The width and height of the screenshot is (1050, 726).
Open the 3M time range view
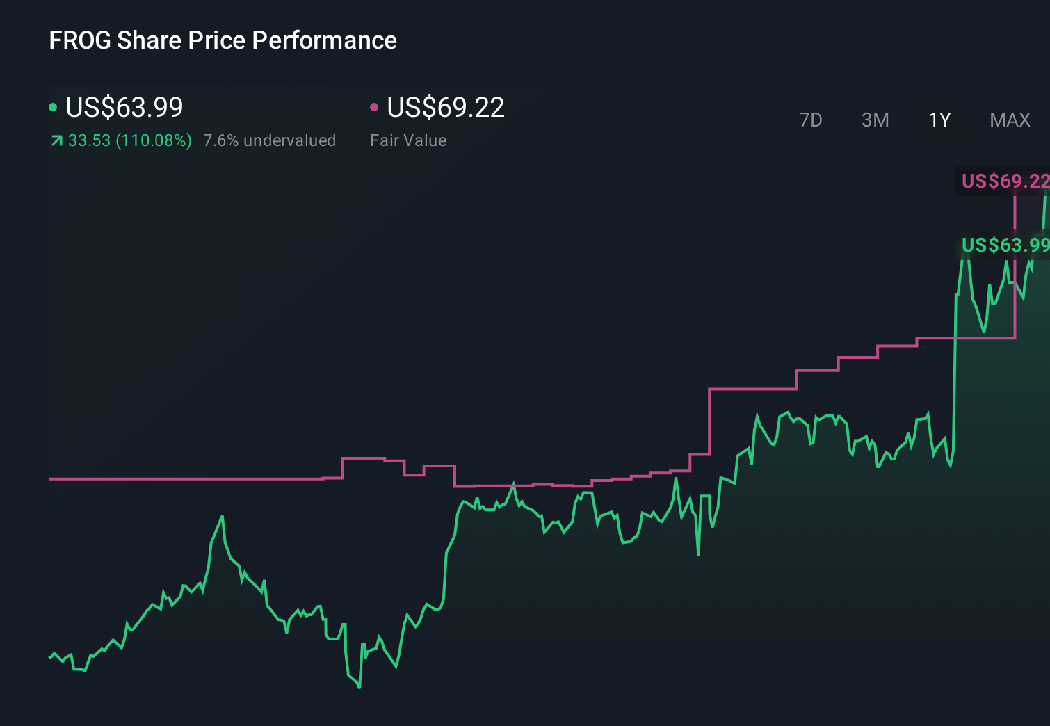click(875, 120)
